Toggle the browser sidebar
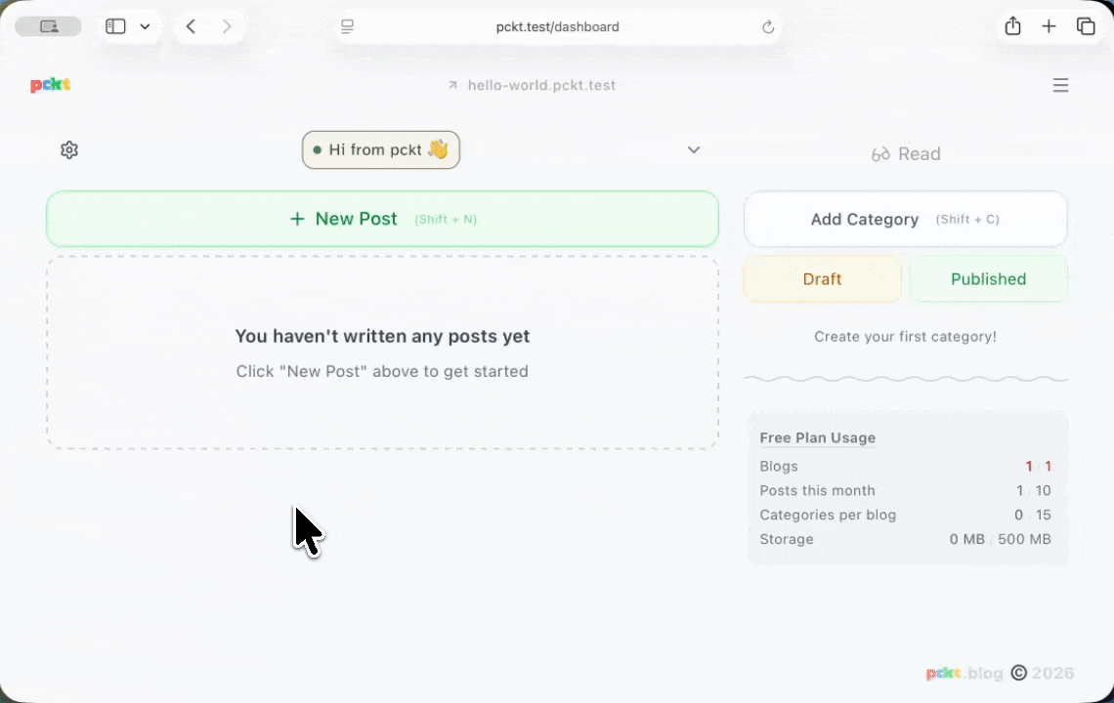This screenshot has width=1114, height=703. [x=115, y=26]
